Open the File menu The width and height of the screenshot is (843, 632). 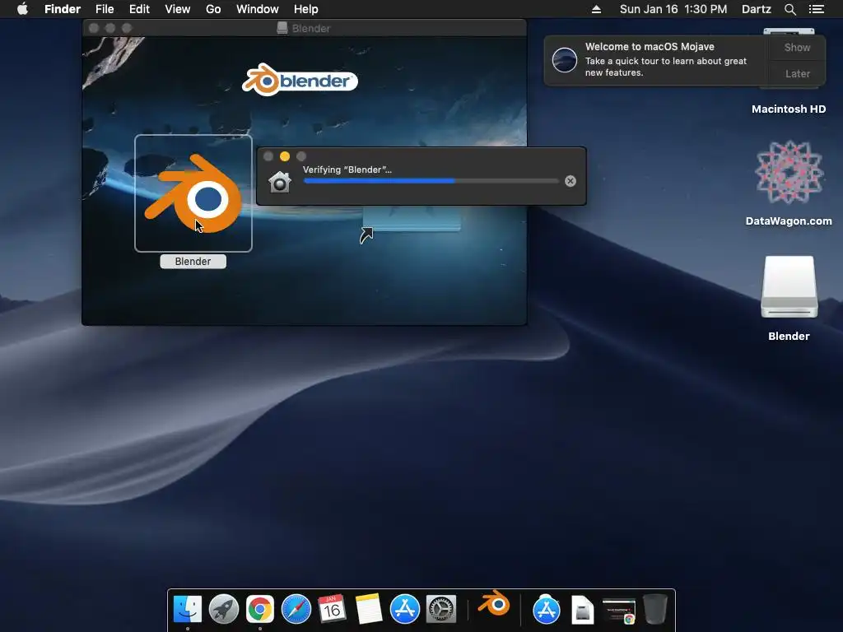pos(105,9)
